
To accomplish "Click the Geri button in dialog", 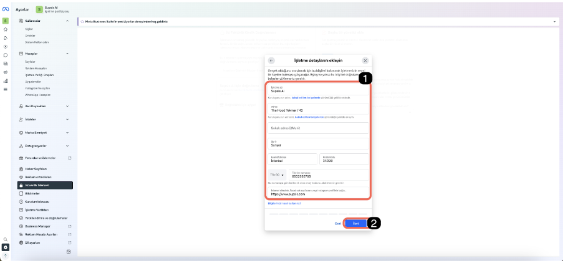I will pos(337,223).
